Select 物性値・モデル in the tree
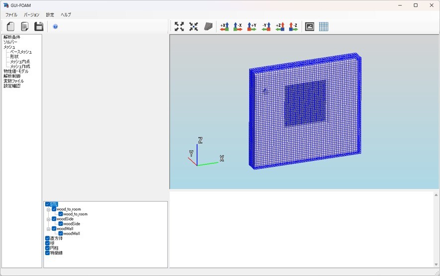Screen dimensions: 440x276 tap(16, 71)
